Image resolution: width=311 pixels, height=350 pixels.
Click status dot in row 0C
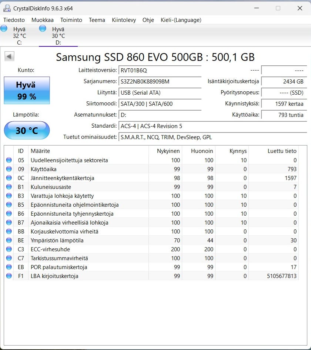(x=9, y=178)
